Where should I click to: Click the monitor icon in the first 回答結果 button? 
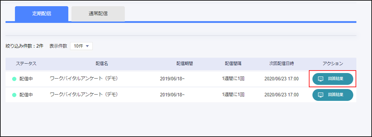321,79
